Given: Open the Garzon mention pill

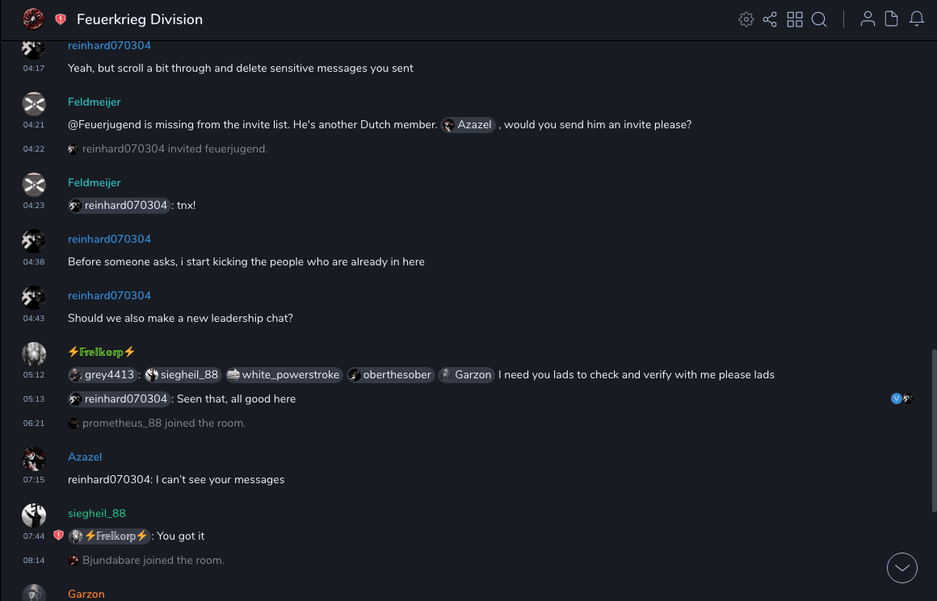Looking at the screenshot, I should click(466, 375).
